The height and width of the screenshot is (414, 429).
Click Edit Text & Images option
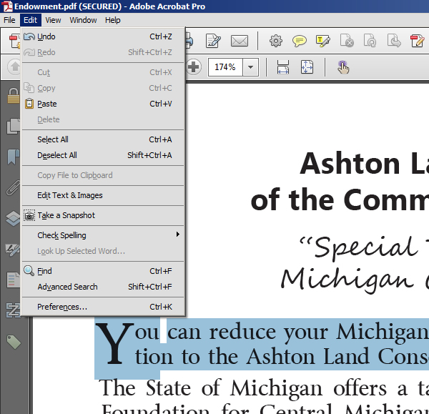(69, 195)
